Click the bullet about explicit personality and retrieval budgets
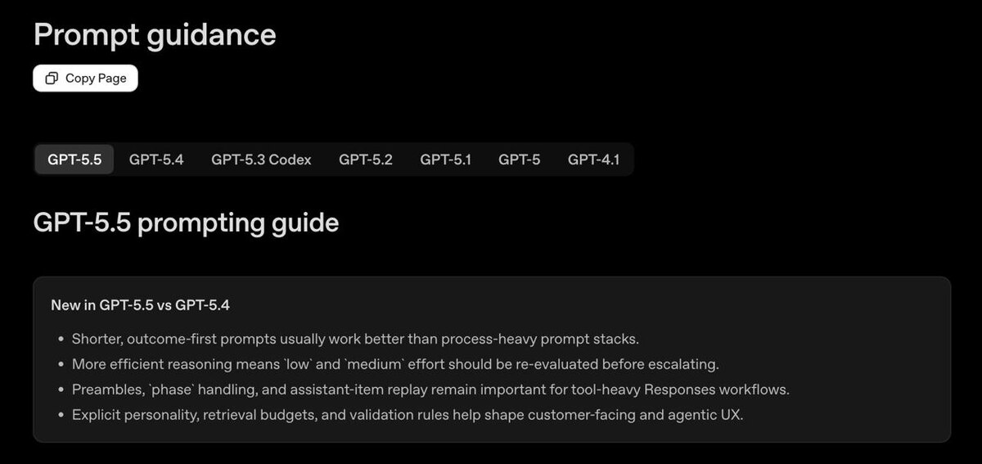 (x=407, y=415)
